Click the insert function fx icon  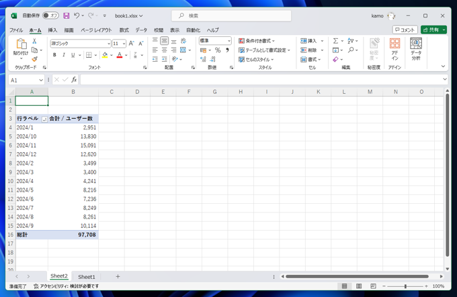(x=74, y=80)
